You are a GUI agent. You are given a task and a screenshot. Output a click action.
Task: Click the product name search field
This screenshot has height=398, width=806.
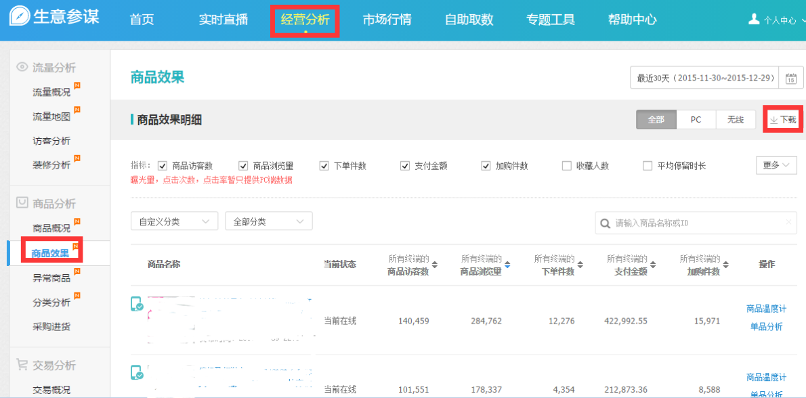(698, 223)
